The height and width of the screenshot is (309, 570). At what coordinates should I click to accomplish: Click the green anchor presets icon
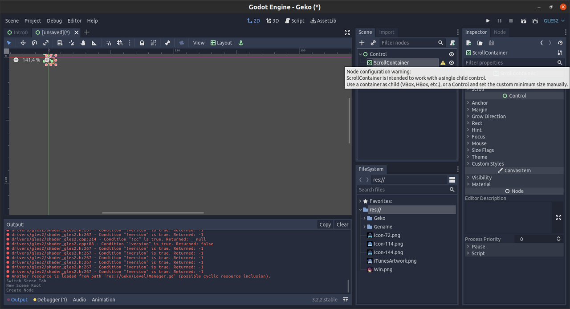(241, 43)
